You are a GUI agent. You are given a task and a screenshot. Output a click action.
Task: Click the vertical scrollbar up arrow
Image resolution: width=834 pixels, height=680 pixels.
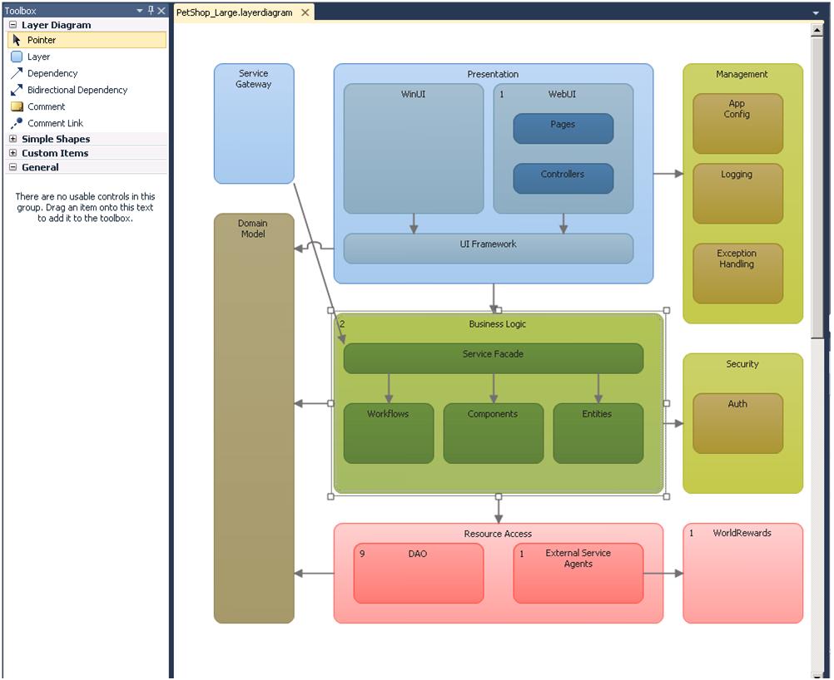pyautogui.click(x=817, y=31)
